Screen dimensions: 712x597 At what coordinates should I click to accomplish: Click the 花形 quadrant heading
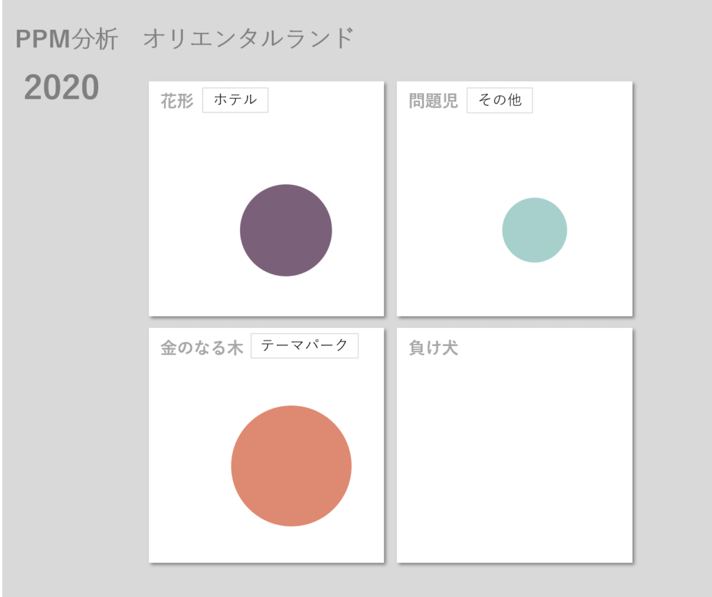[x=177, y=101]
